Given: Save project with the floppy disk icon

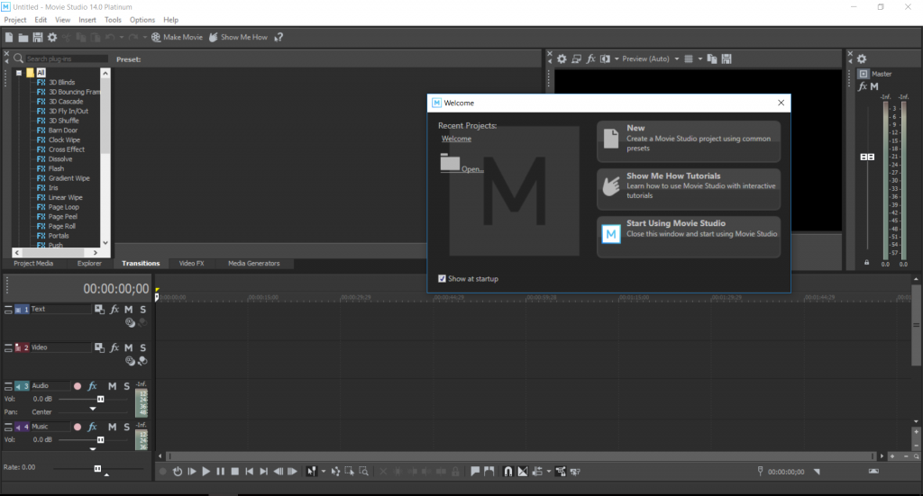Looking at the screenshot, I should click(x=38, y=37).
